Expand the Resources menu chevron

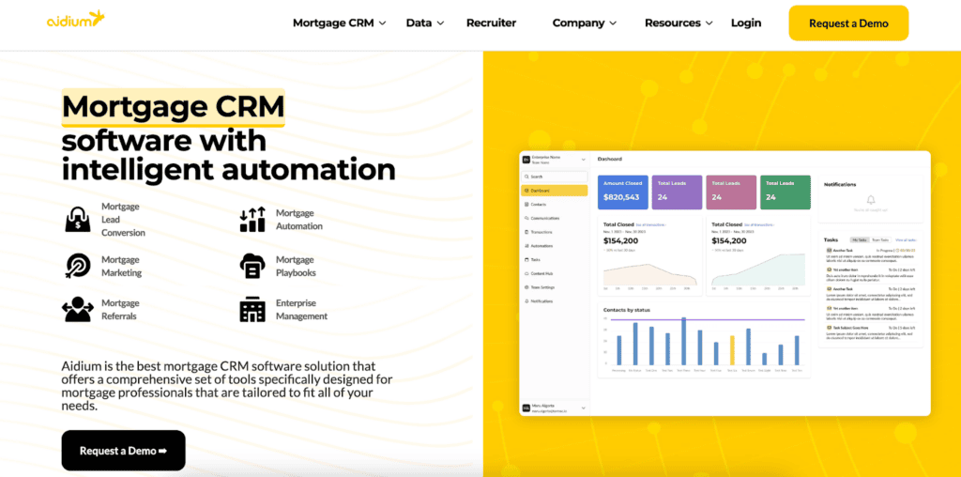[x=709, y=23]
